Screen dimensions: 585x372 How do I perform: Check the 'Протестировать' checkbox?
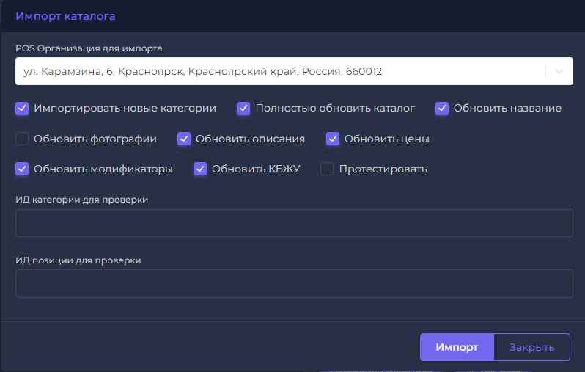(327, 169)
